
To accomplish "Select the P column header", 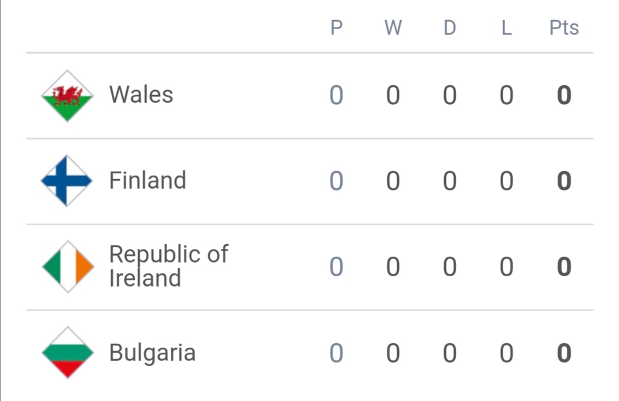I will 336,28.
